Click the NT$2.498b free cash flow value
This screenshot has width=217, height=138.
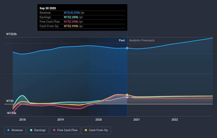click(x=71, y=22)
